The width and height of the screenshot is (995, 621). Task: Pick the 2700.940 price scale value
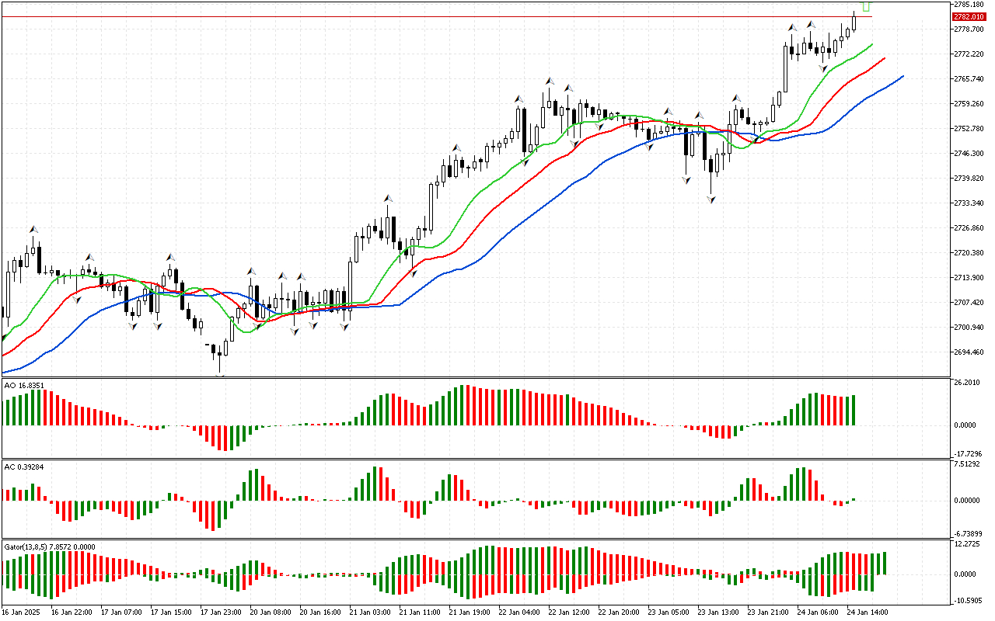coord(969,328)
